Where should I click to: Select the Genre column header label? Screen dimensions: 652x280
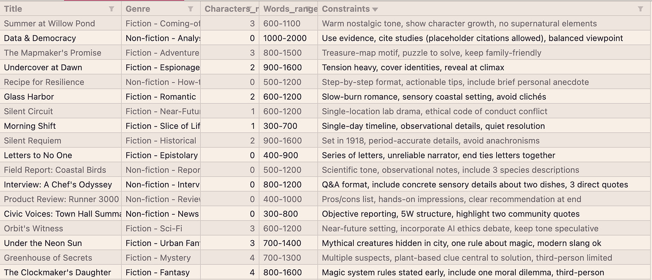[x=138, y=9]
